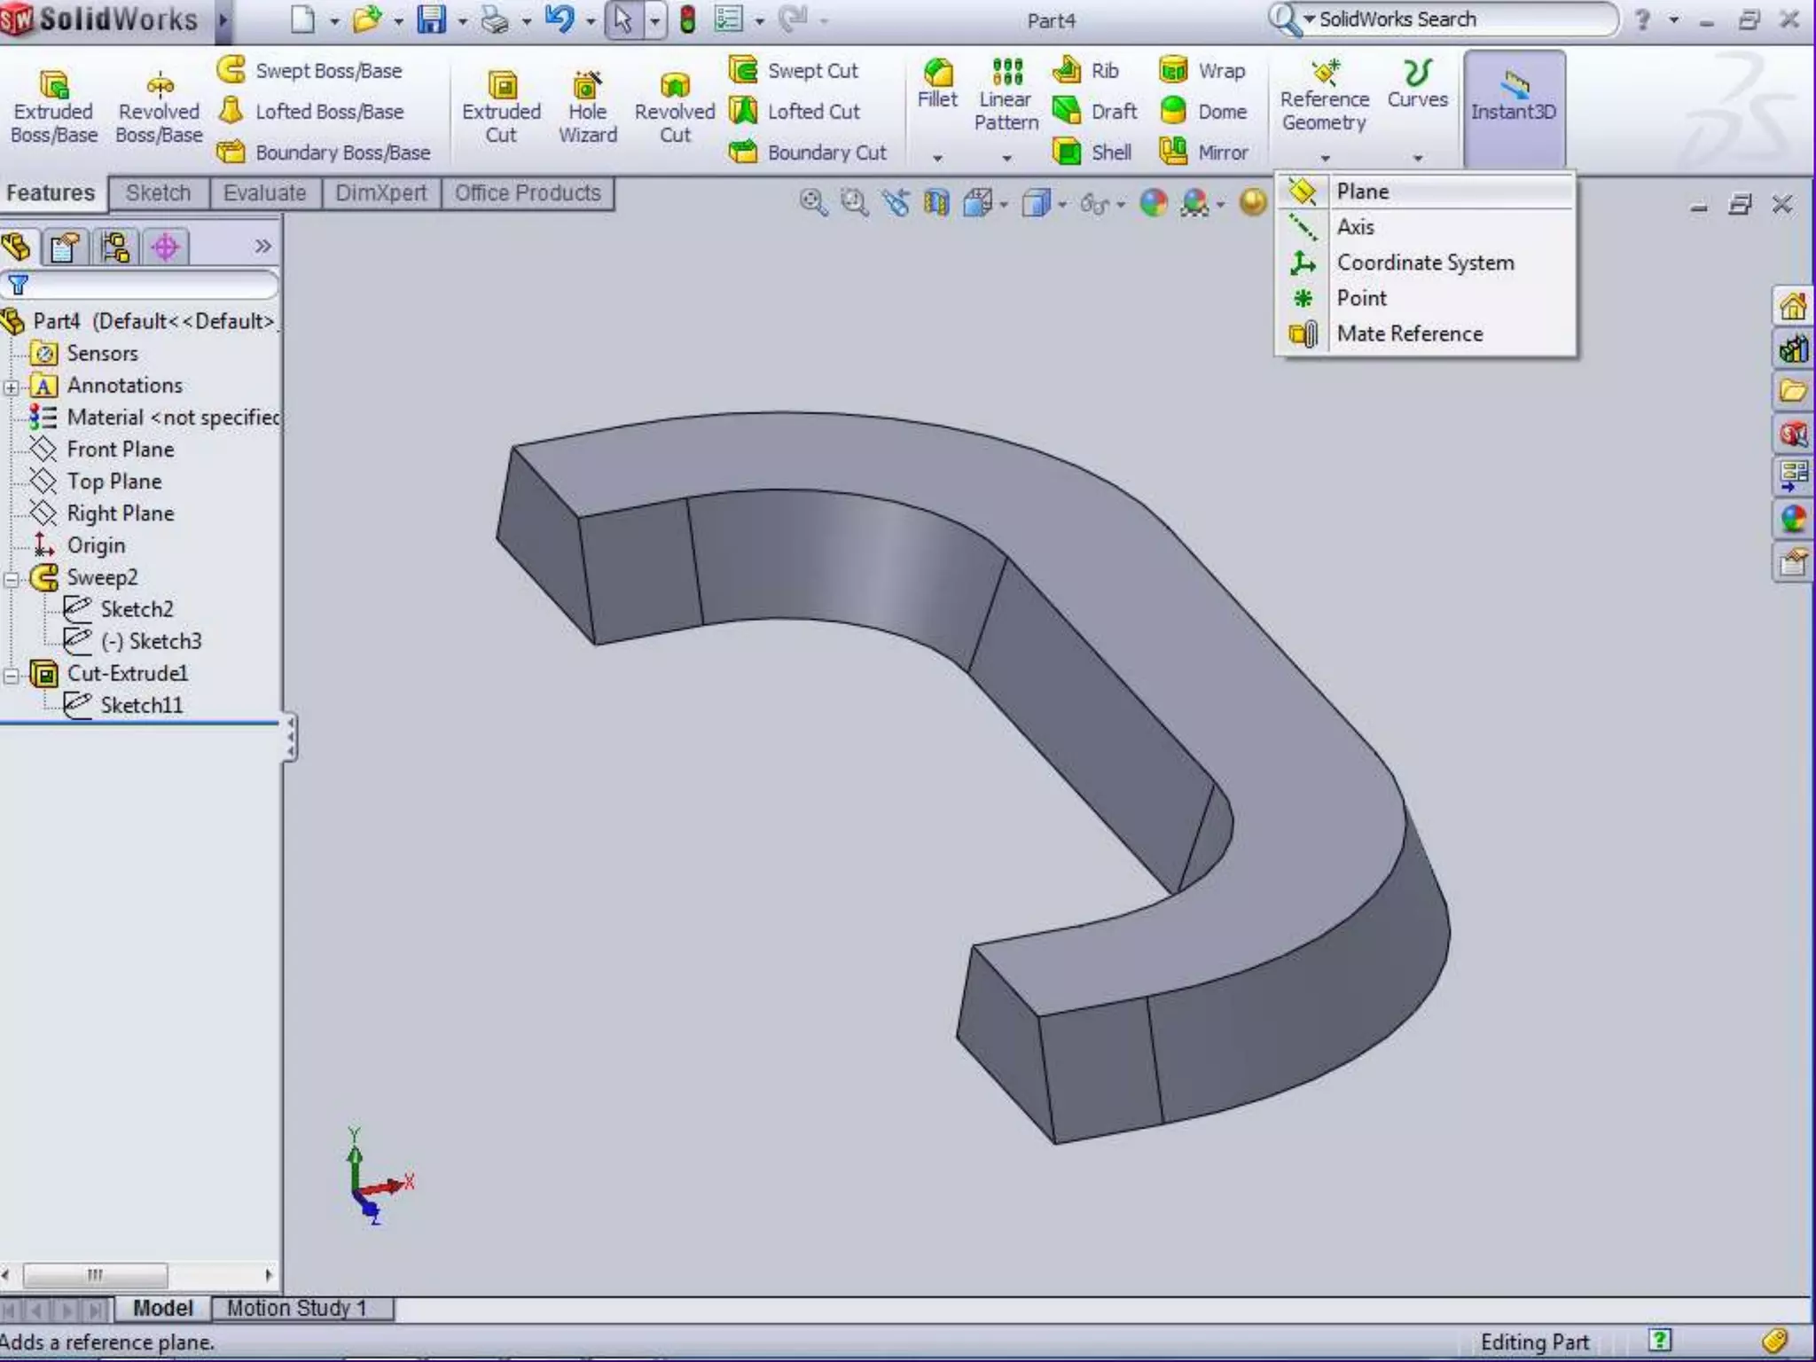Viewport: 1816px width, 1362px height.
Task: Expand the Annotations tree node
Action: tap(12, 387)
